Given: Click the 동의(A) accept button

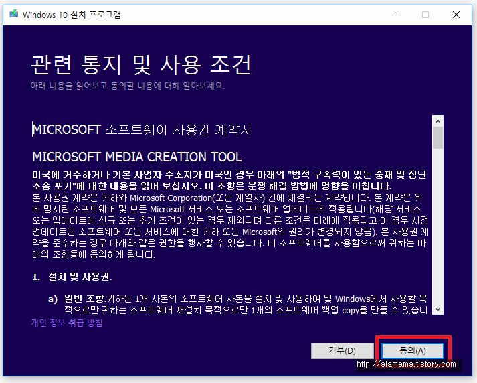Looking at the screenshot, I should [413, 350].
